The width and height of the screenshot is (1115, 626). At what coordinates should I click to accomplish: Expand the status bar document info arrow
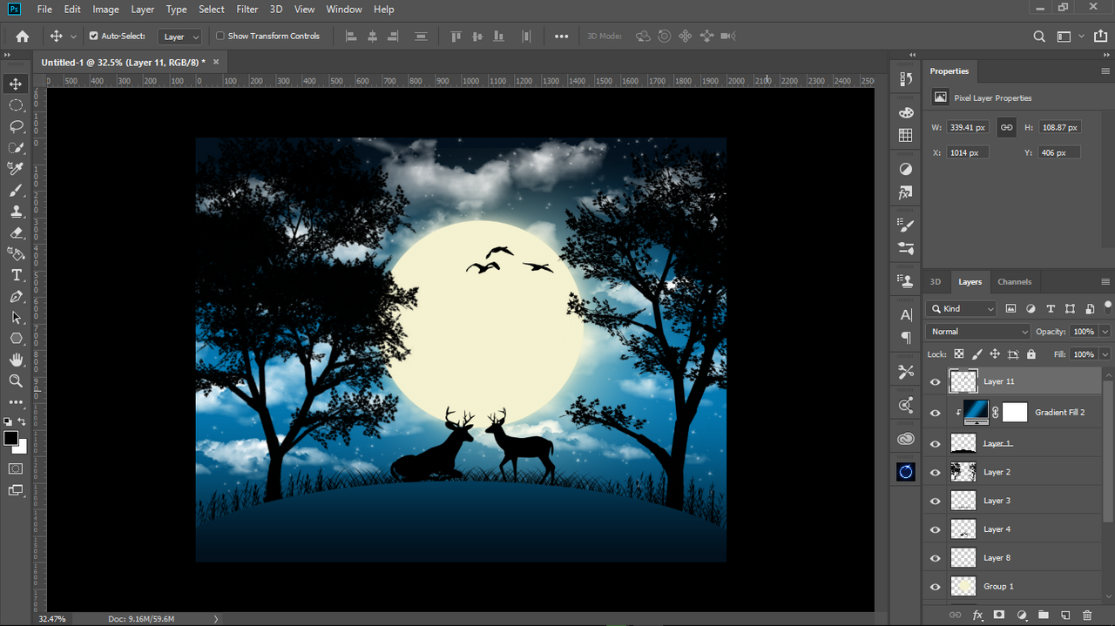tap(216, 619)
